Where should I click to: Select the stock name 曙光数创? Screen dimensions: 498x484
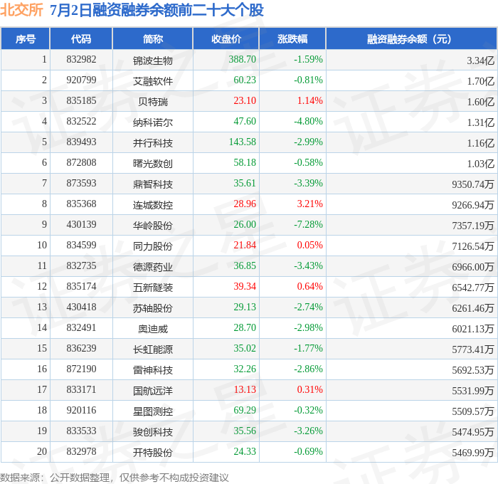click(x=153, y=164)
